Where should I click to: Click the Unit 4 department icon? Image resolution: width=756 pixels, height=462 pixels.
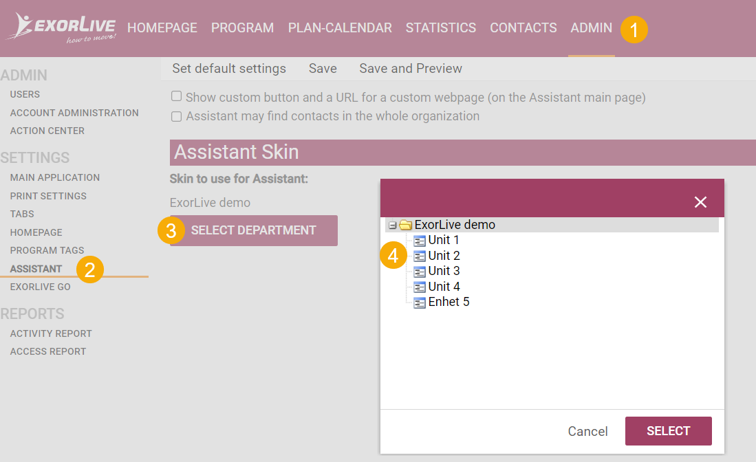pos(420,287)
